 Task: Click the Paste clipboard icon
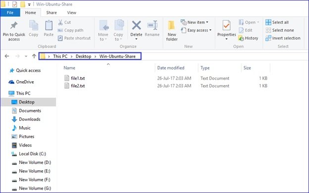click(49, 26)
